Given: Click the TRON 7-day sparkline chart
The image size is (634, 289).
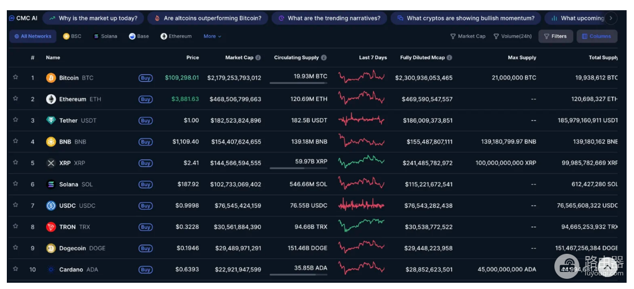Looking at the screenshot, I should click(361, 225).
